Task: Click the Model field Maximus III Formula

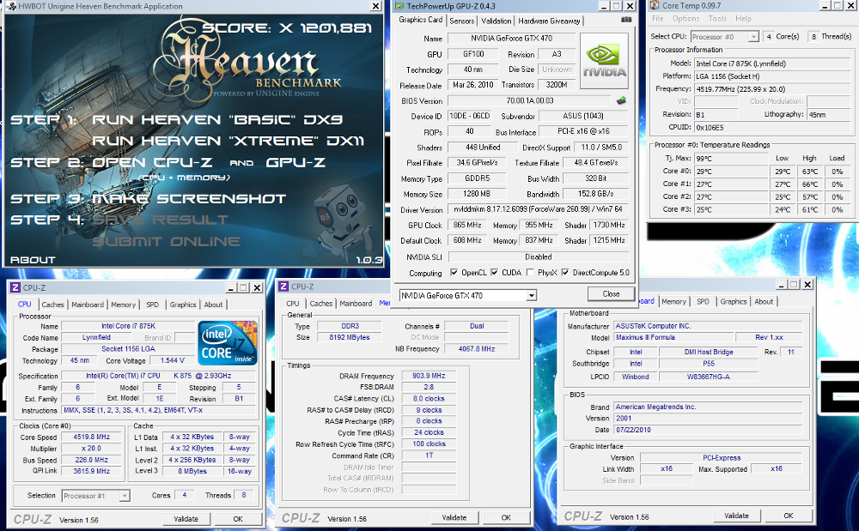Action: [x=673, y=337]
